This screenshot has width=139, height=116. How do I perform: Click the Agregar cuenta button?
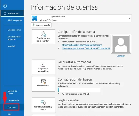click(41, 25)
